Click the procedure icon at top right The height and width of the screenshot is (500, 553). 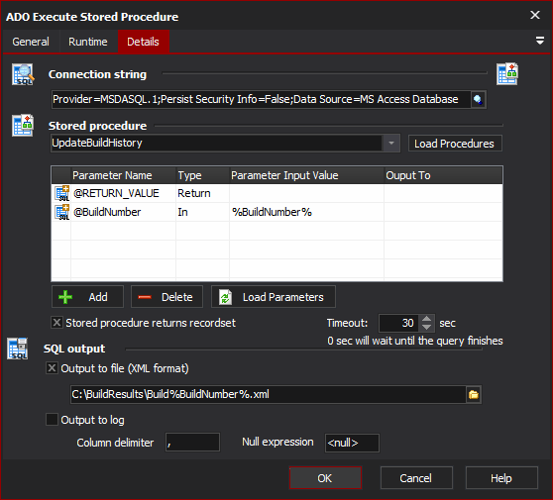pyautogui.click(x=507, y=74)
